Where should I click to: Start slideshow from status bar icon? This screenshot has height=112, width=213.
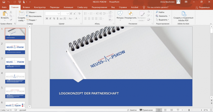(178, 110)
